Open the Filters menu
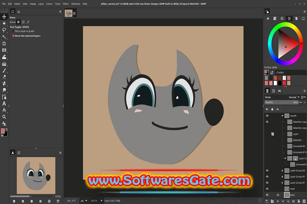The image size is (307, 204). (x=66, y=4)
